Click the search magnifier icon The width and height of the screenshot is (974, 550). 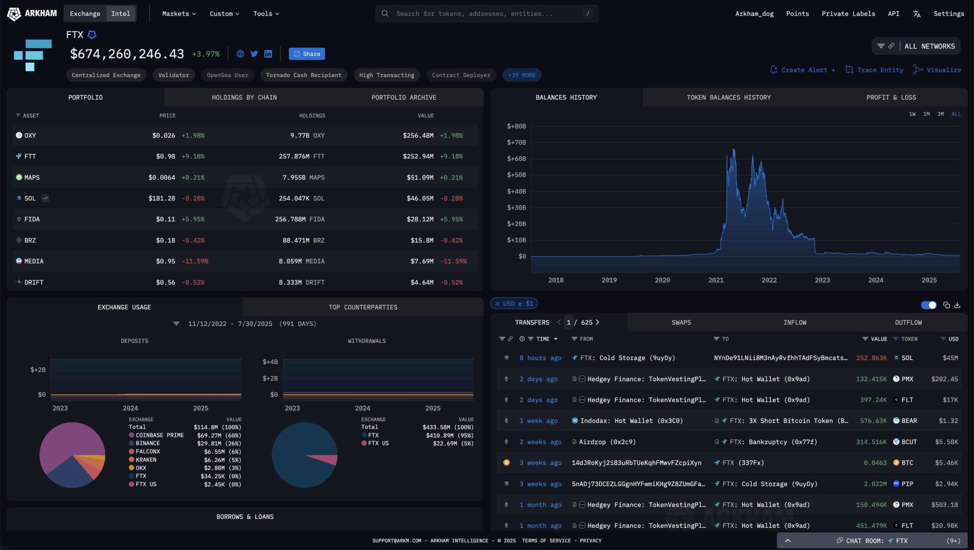(x=385, y=14)
